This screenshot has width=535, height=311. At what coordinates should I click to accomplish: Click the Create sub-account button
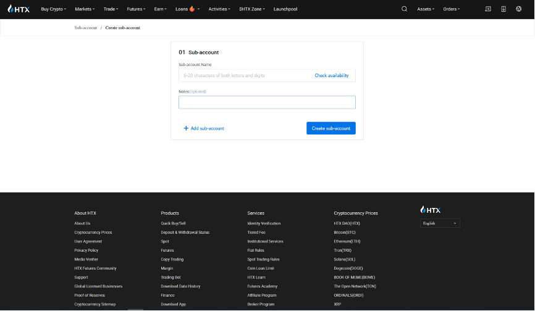tap(331, 128)
